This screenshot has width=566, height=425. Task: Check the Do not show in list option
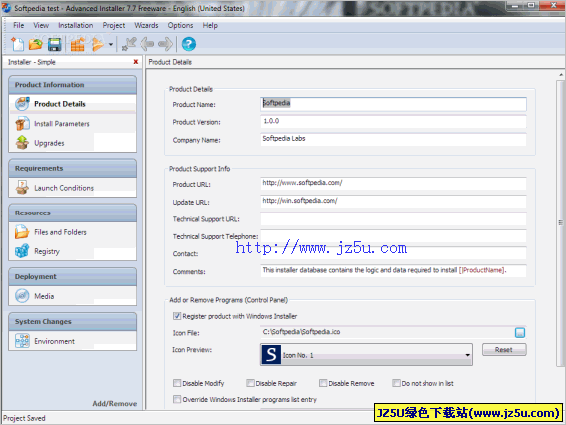point(396,383)
